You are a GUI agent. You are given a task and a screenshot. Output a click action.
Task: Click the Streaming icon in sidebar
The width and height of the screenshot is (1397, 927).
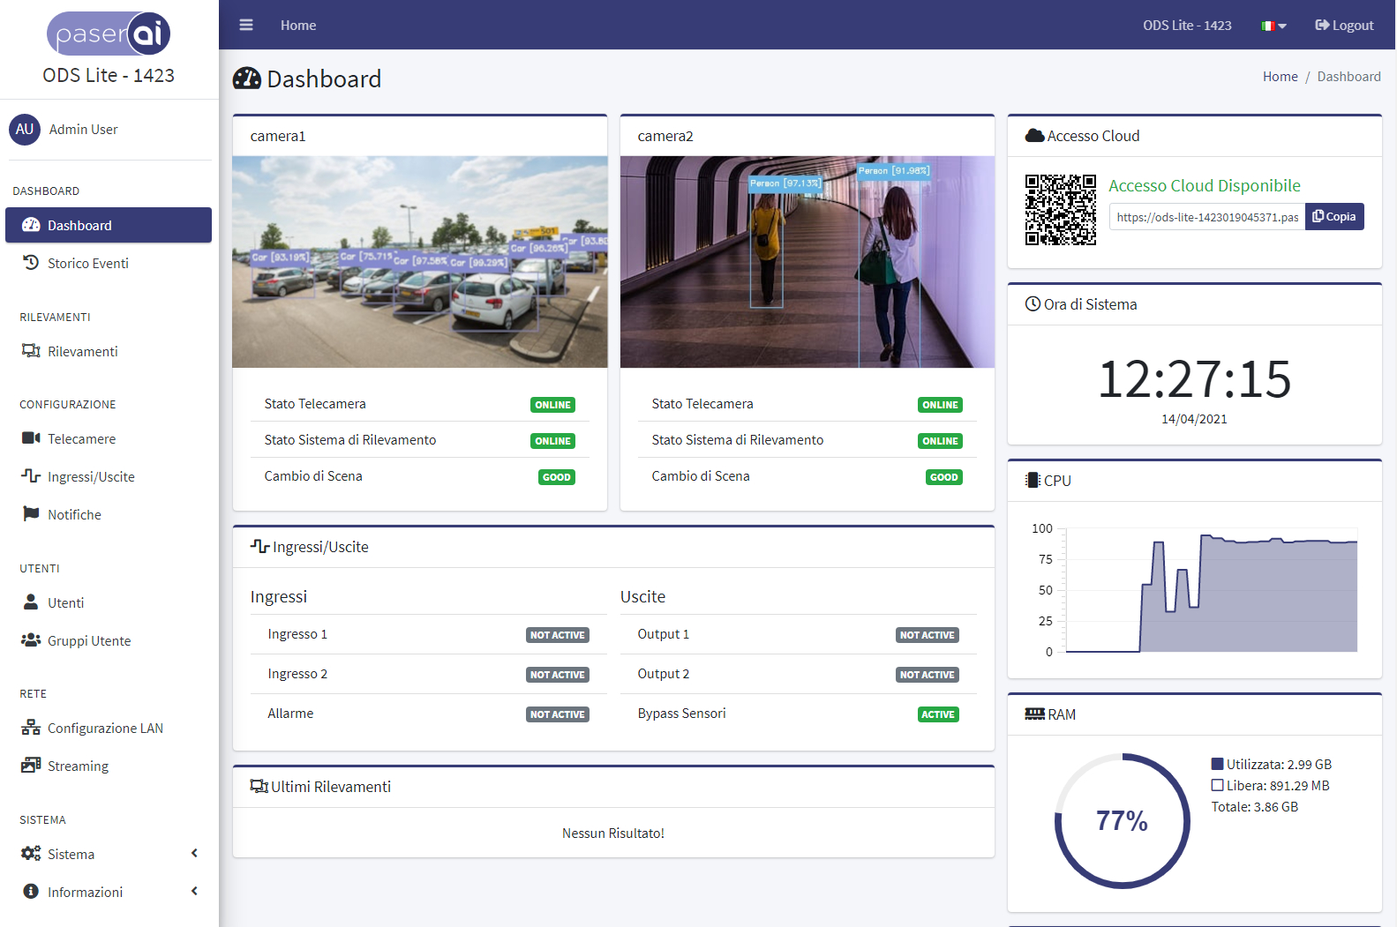(x=31, y=766)
